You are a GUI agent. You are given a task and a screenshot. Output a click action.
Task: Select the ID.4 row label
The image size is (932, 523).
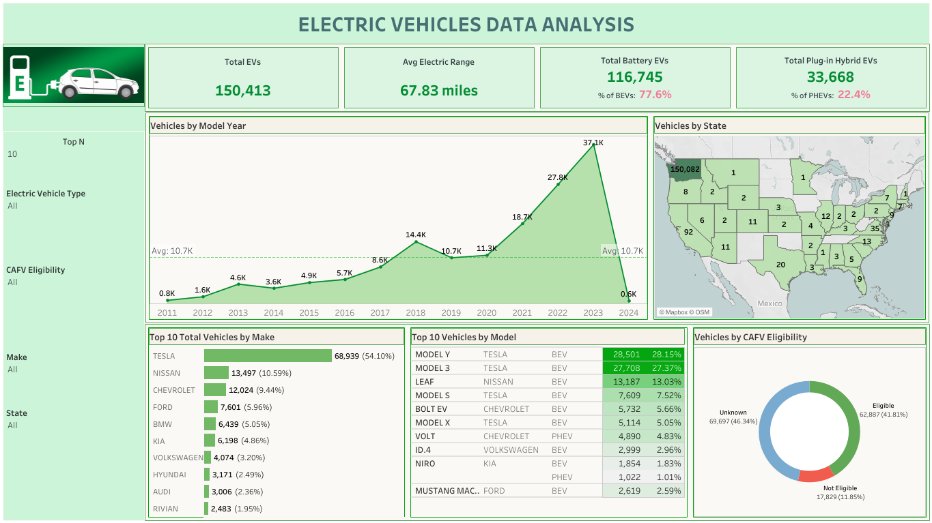424,450
